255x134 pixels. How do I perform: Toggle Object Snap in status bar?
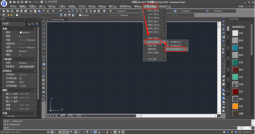pyautogui.click(x=64, y=132)
